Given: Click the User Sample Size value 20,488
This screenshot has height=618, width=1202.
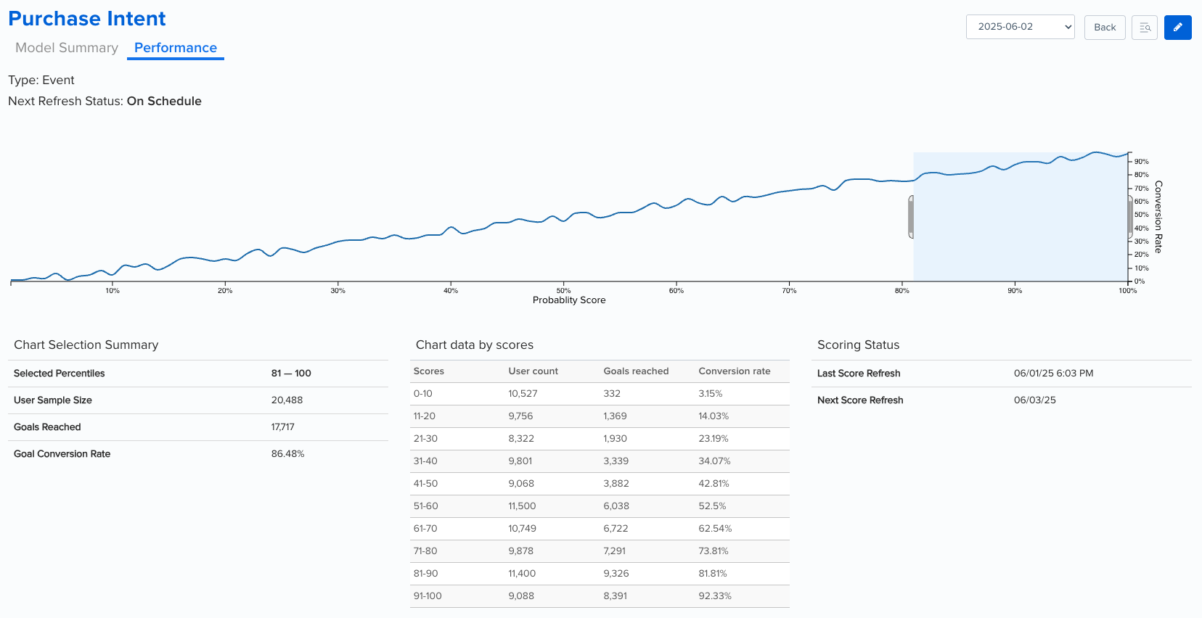Looking at the screenshot, I should (287, 400).
